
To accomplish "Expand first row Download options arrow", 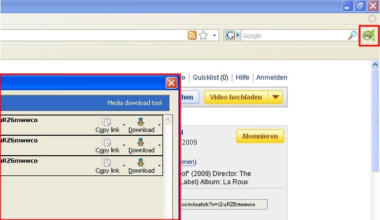I will (x=159, y=125).
